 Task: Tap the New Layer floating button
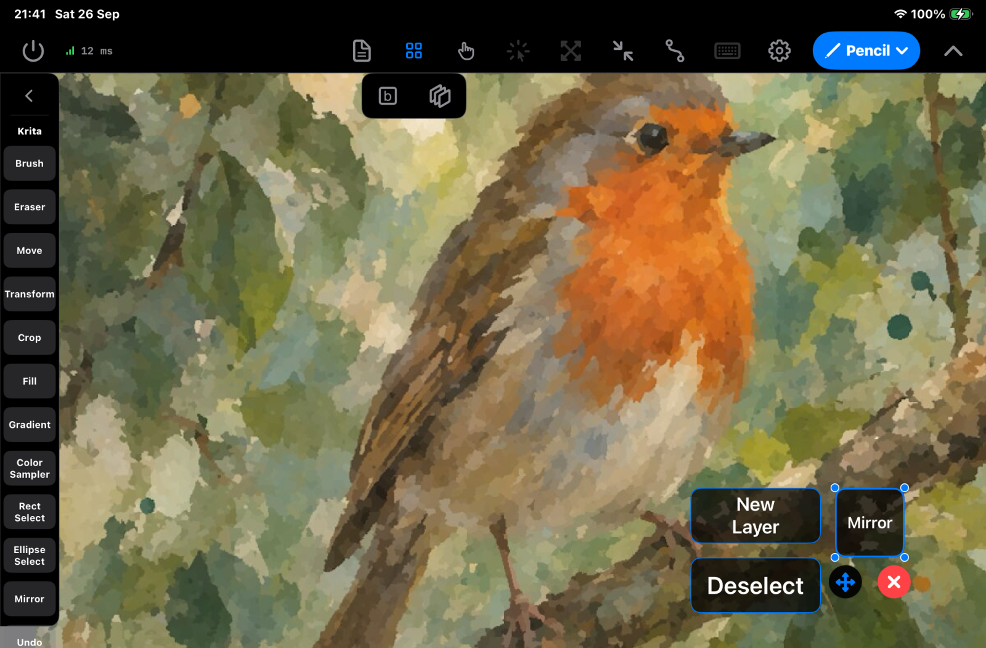pos(756,516)
